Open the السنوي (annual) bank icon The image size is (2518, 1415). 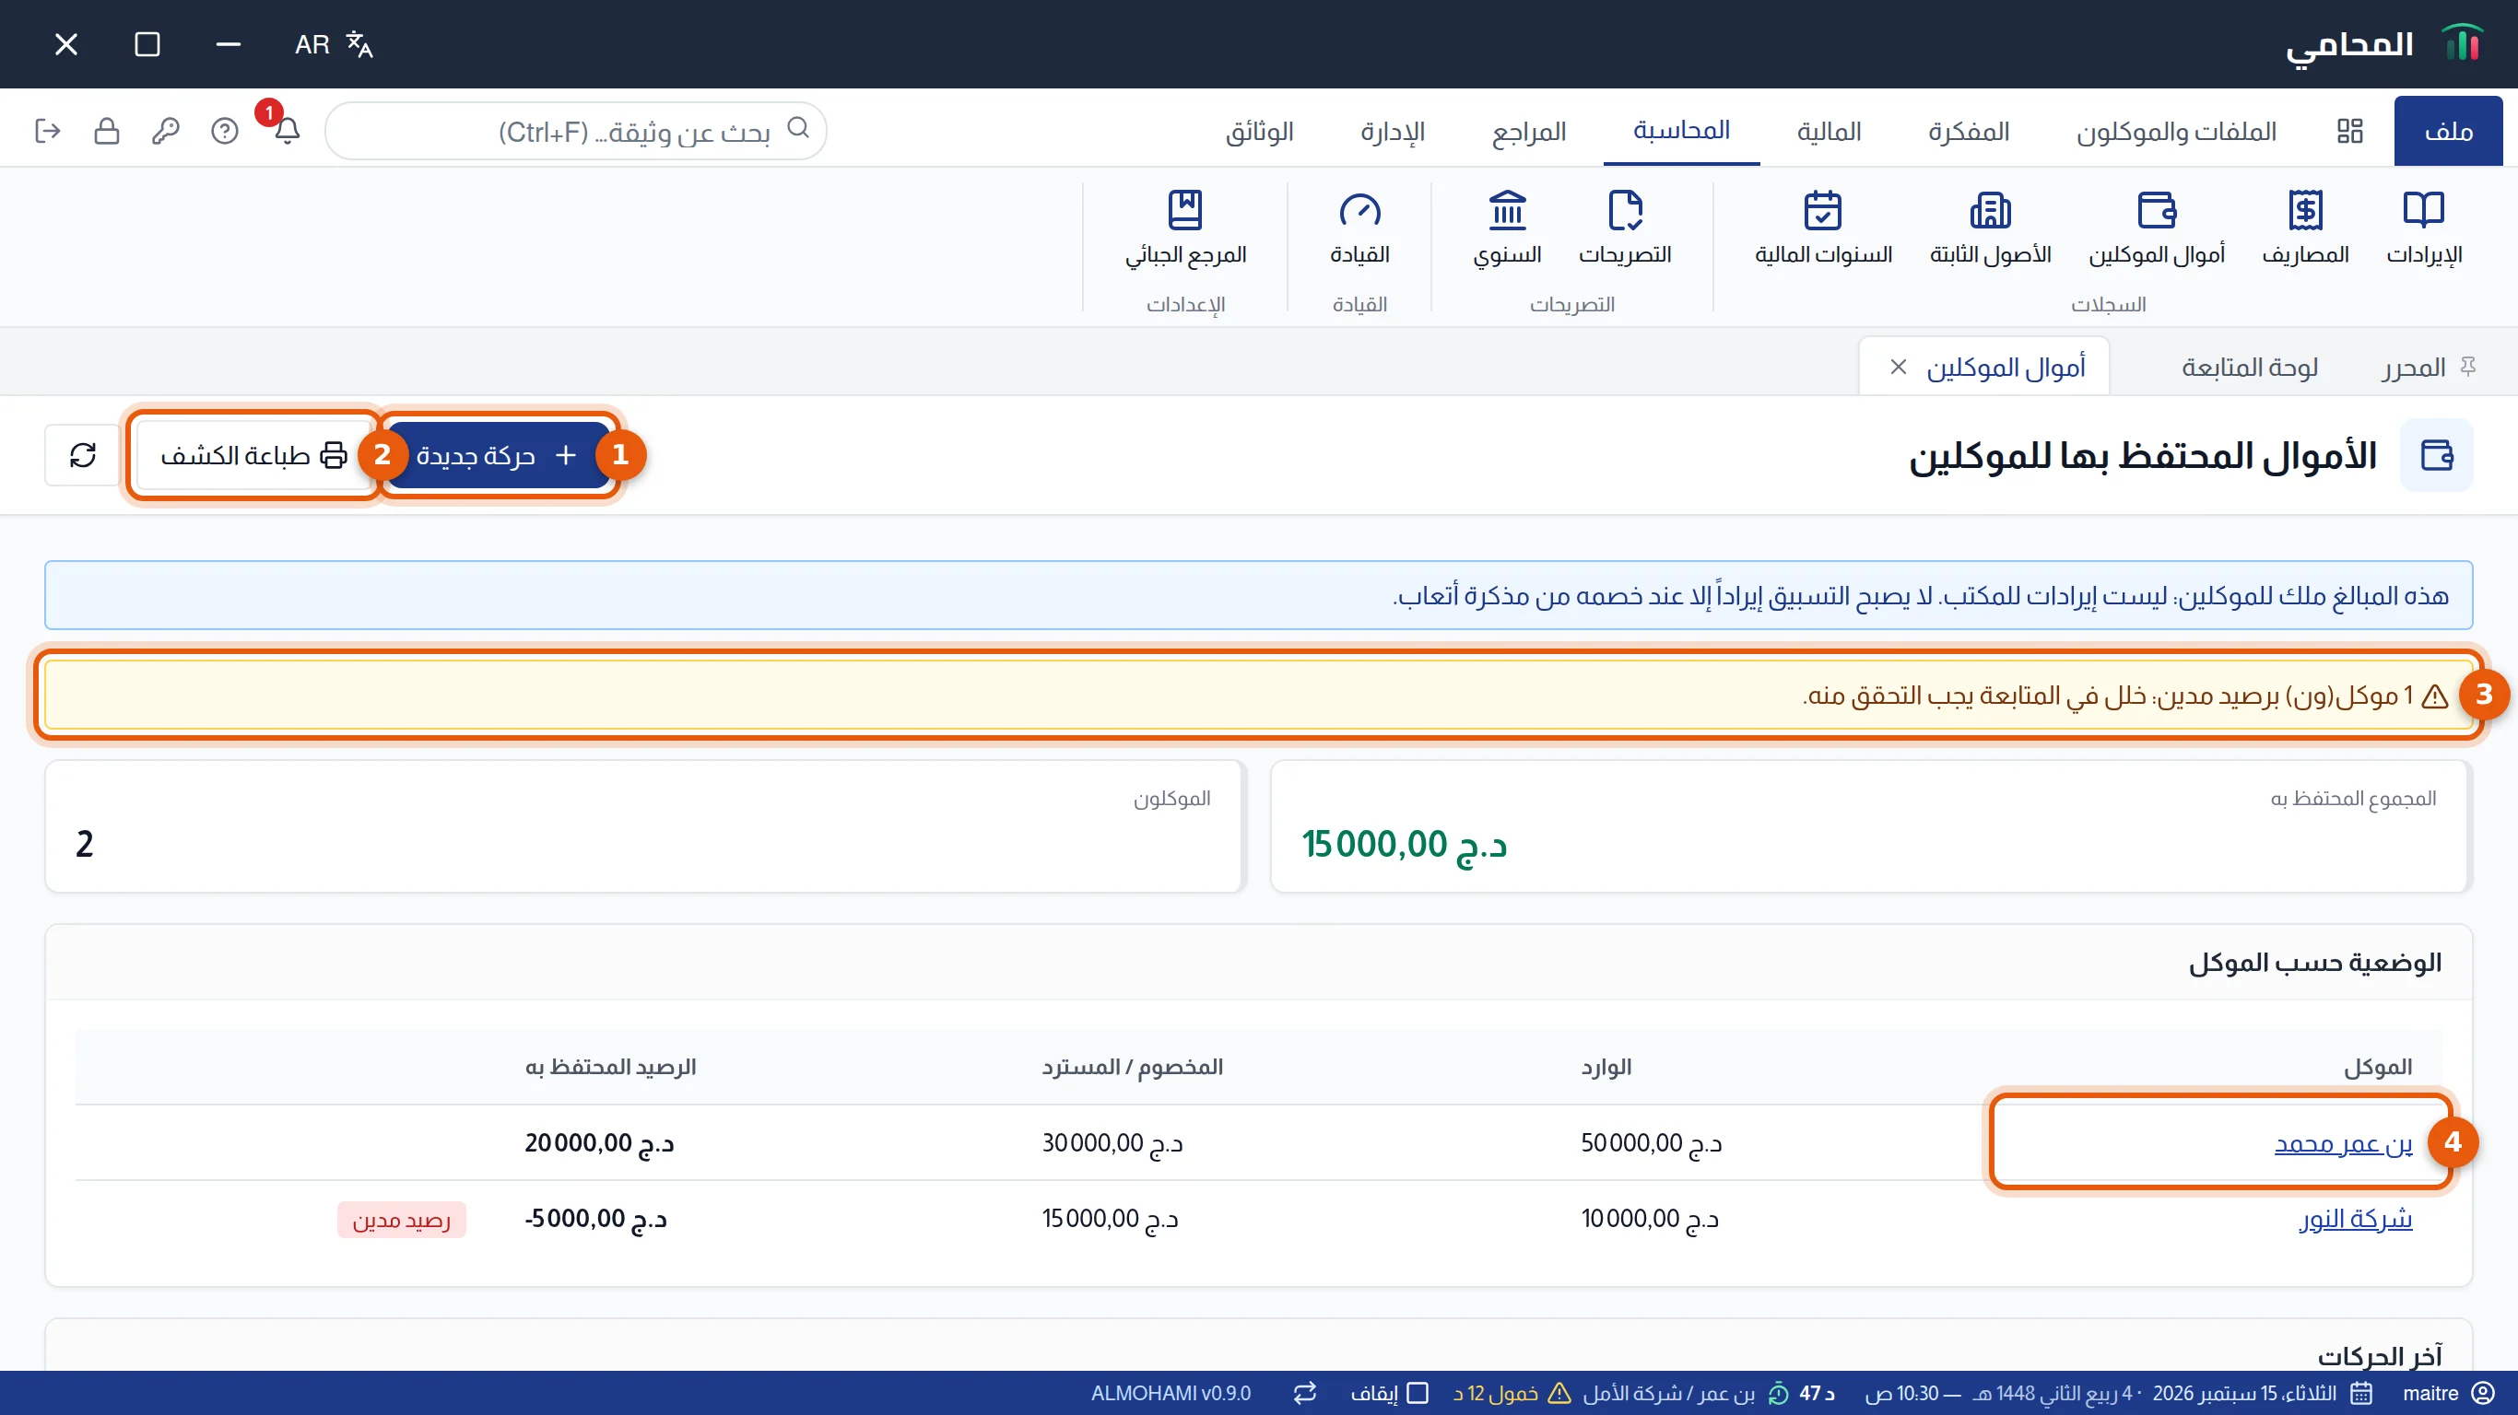tap(1507, 228)
